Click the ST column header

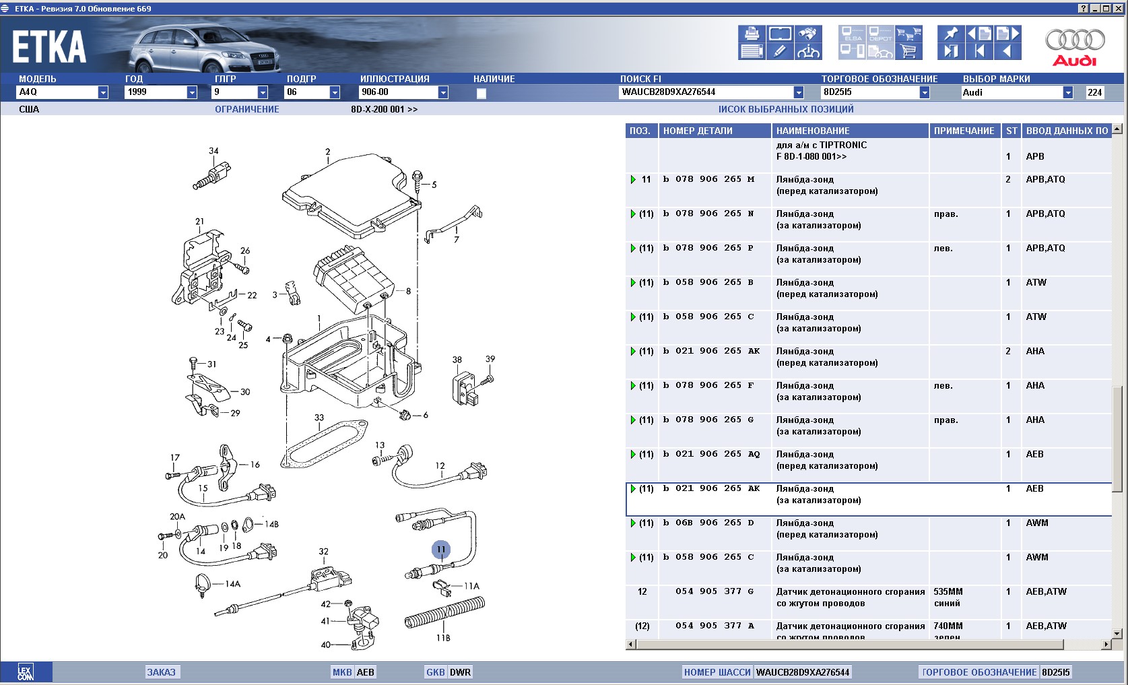click(1011, 131)
